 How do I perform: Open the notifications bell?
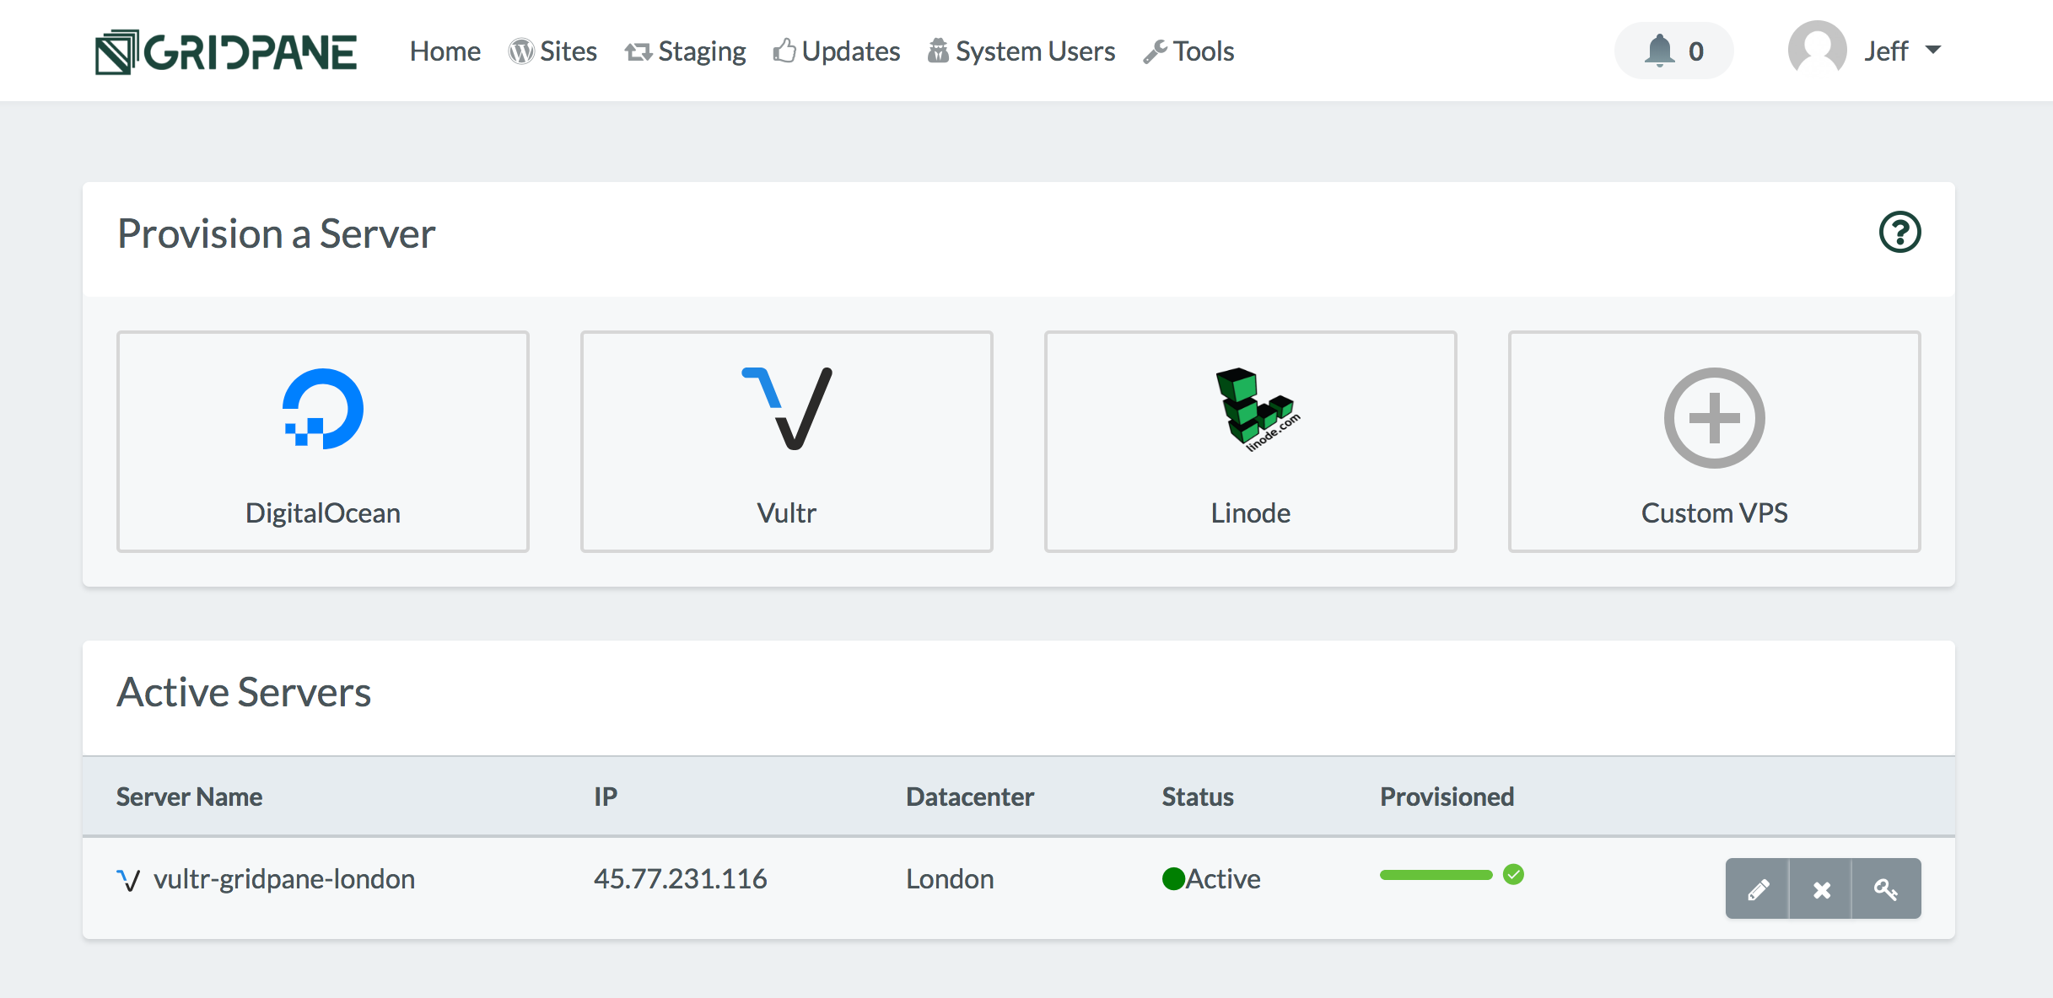[1673, 51]
